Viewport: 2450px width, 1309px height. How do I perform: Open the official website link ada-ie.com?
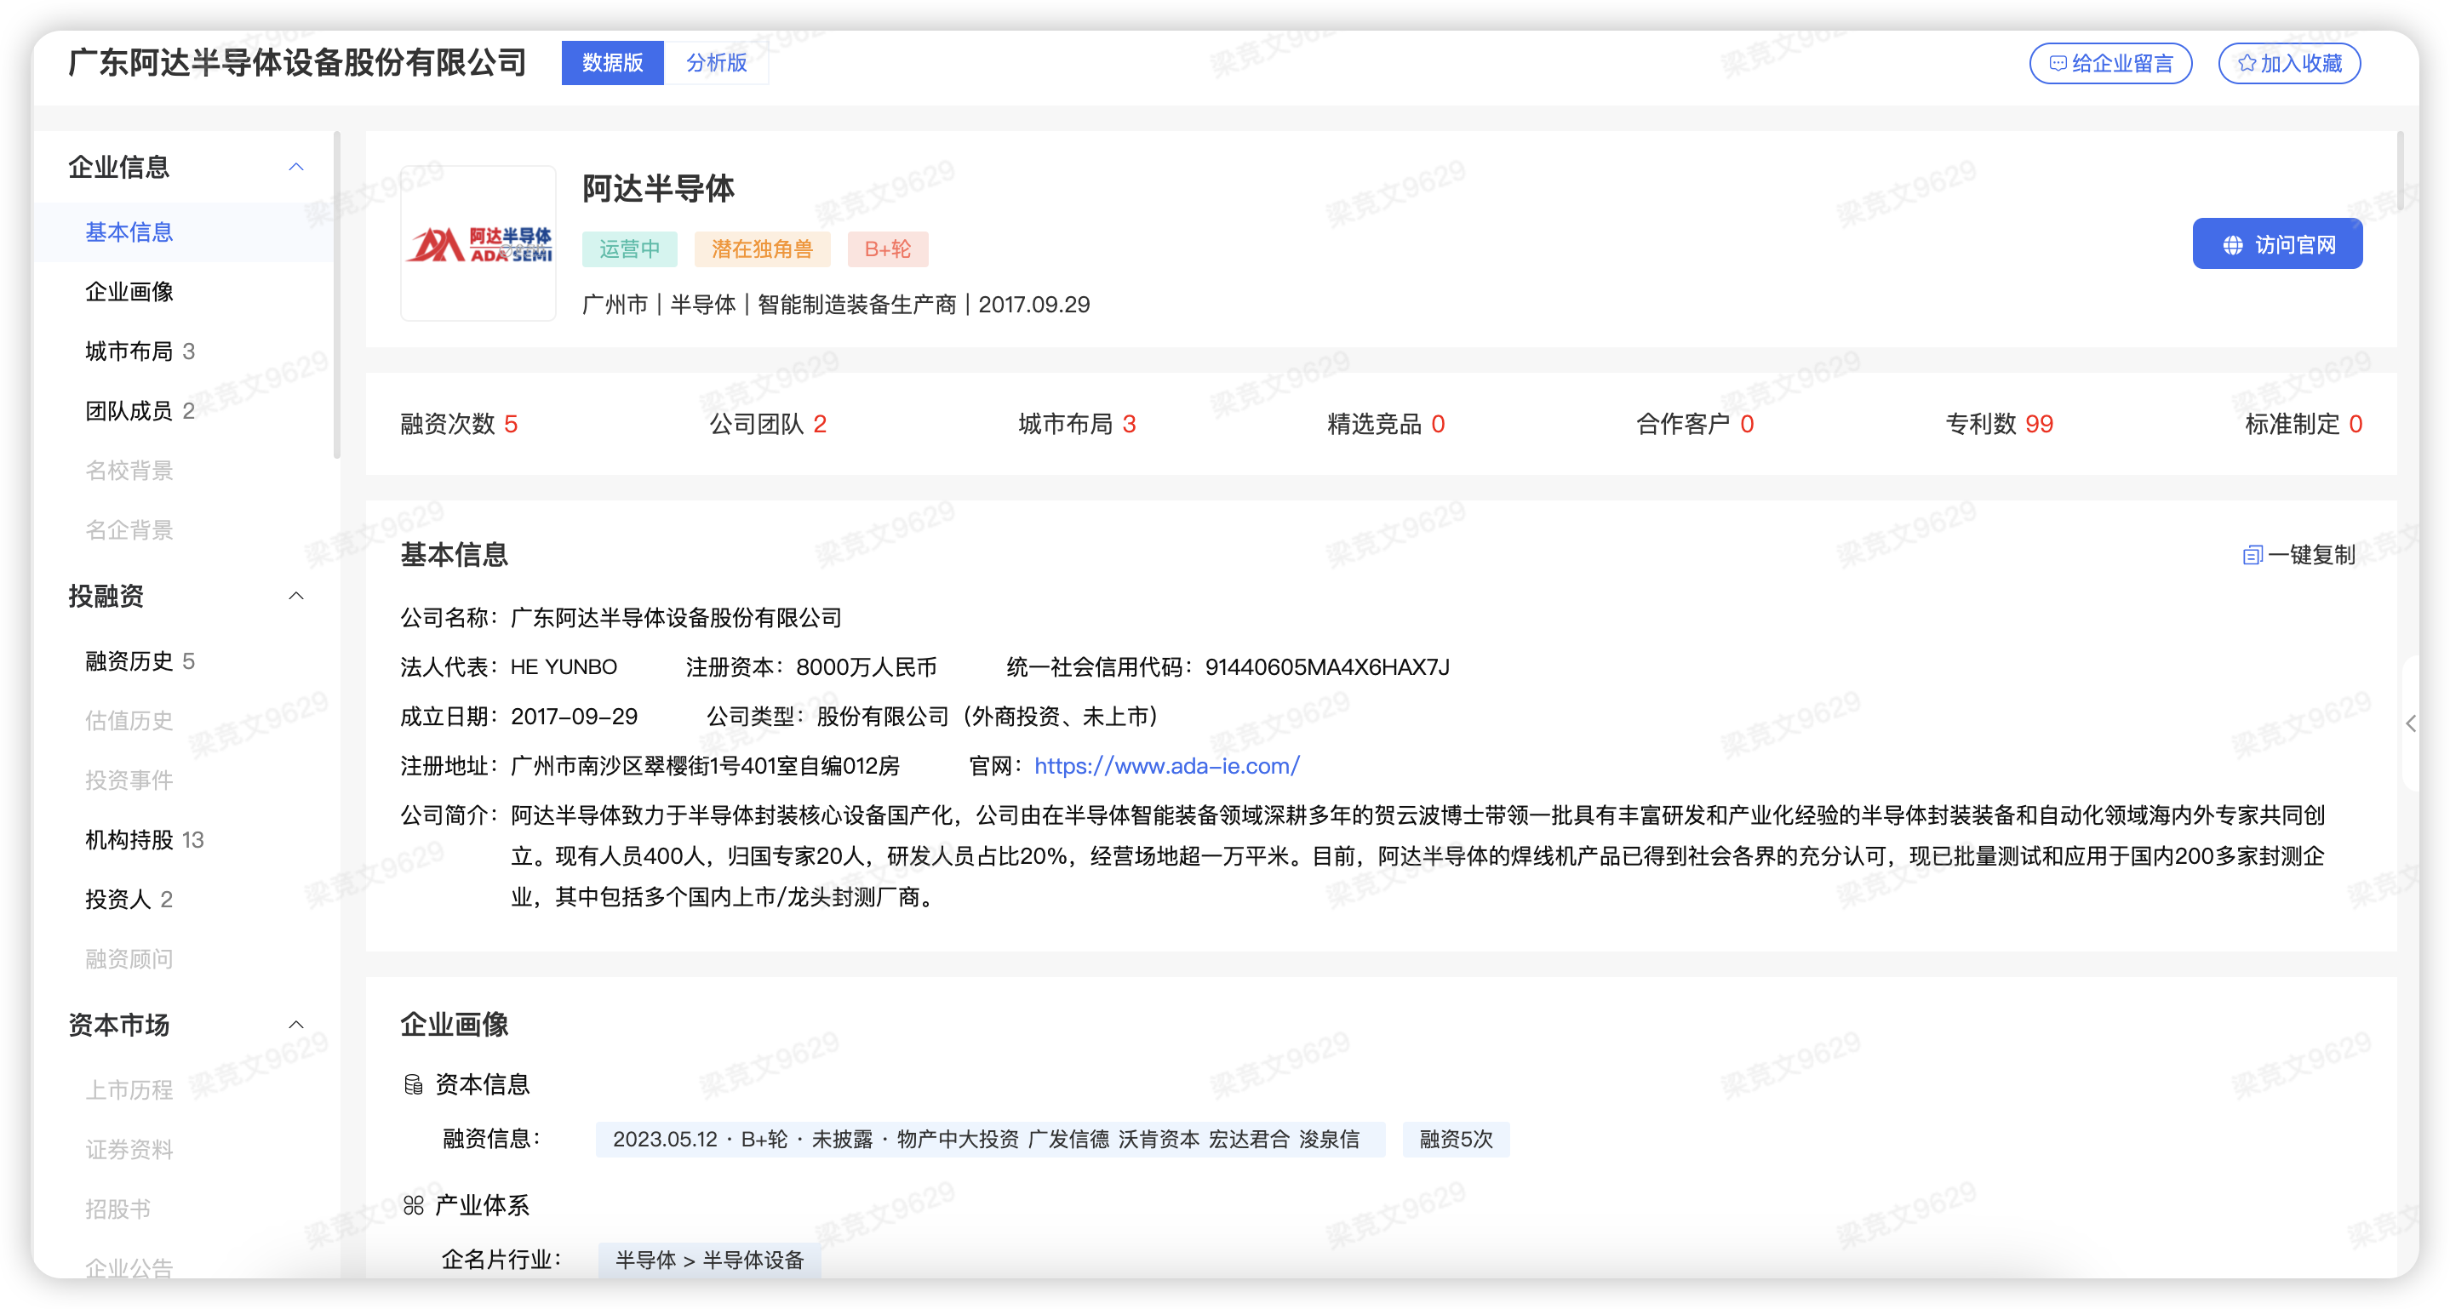[1167, 766]
